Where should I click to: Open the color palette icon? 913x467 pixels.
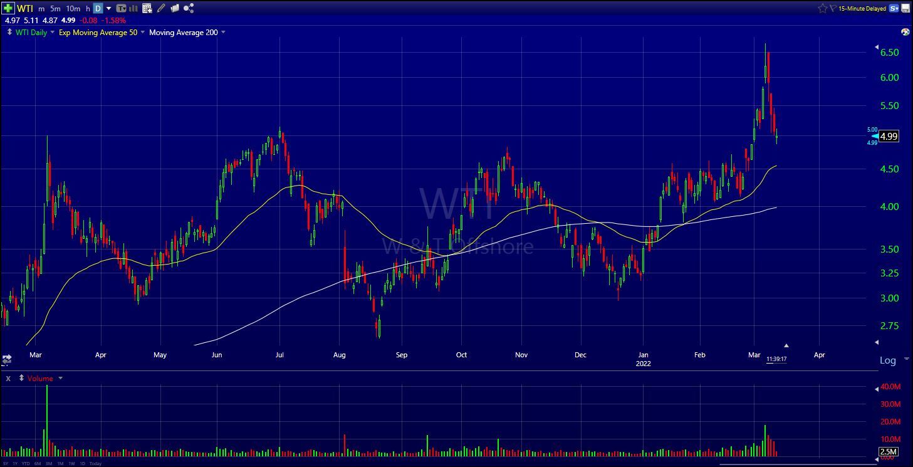click(x=905, y=32)
